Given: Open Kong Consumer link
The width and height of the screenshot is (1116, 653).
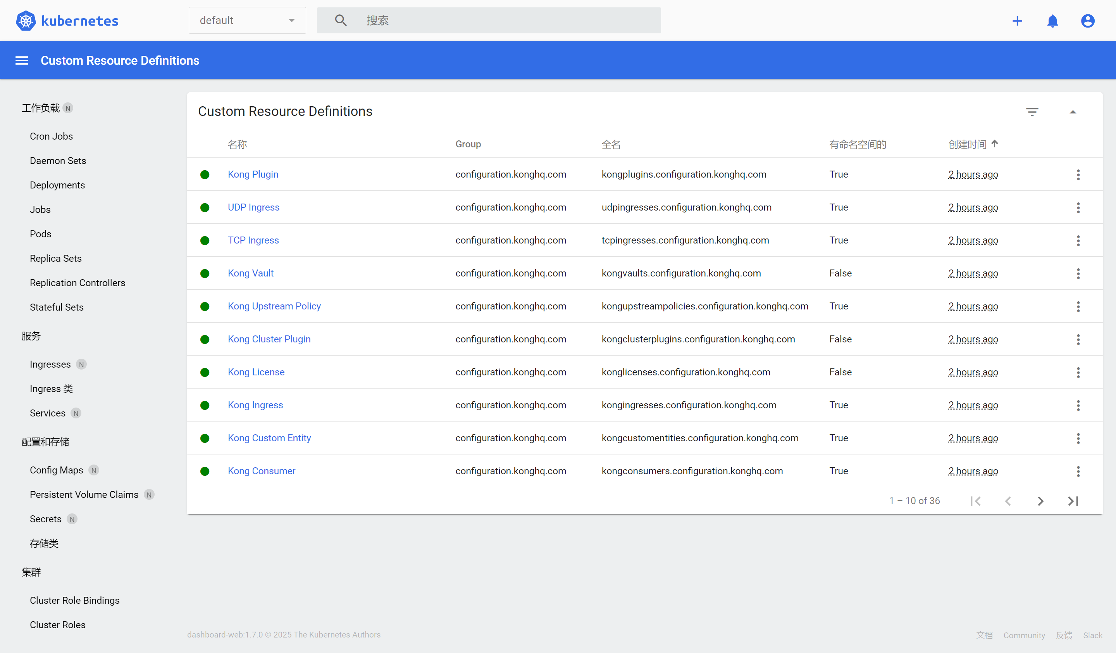Looking at the screenshot, I should point(261,471).
